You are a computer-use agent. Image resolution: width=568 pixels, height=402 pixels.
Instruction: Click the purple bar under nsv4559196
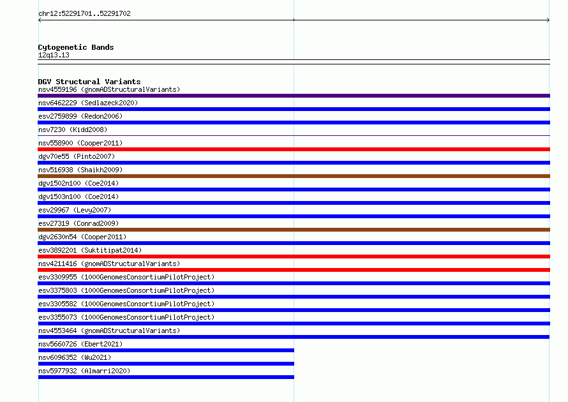pyautogui.click(x=294, y=96)
